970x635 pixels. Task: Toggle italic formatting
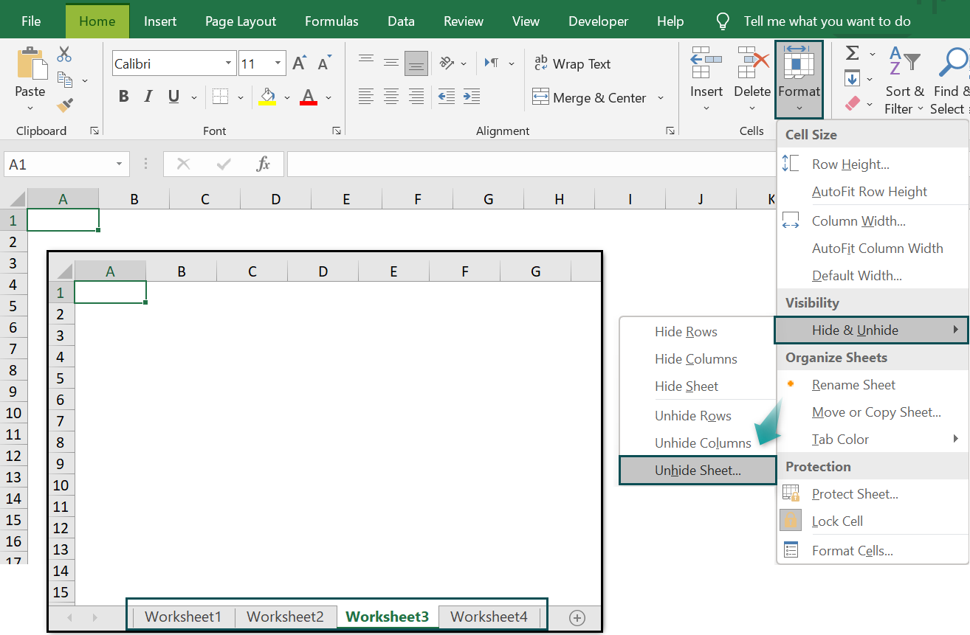148,96
